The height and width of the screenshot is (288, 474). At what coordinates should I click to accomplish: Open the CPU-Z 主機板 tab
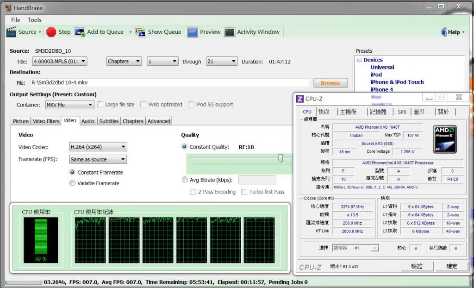point(349,112)
